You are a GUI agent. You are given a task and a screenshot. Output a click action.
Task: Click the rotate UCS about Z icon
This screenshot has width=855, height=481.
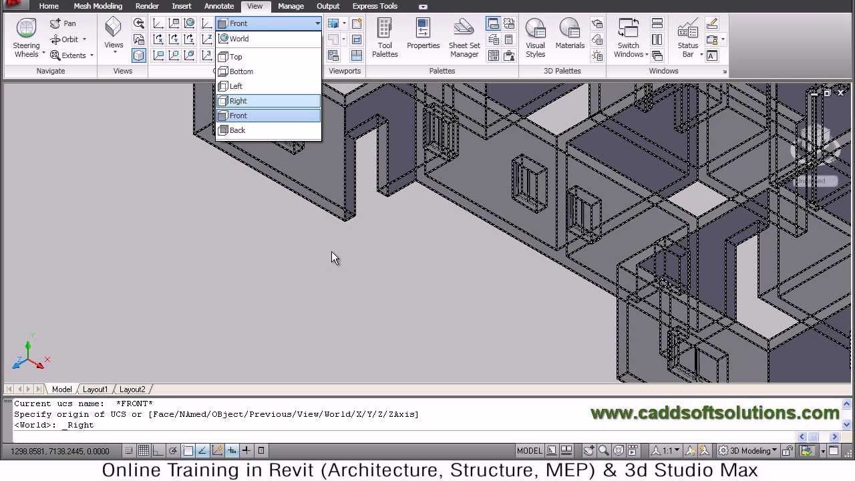(x=190, y=39)
